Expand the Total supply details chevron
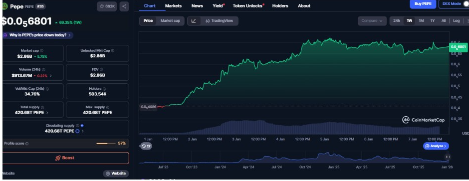This screenshot has height=181, width=469. pos(47,113)
